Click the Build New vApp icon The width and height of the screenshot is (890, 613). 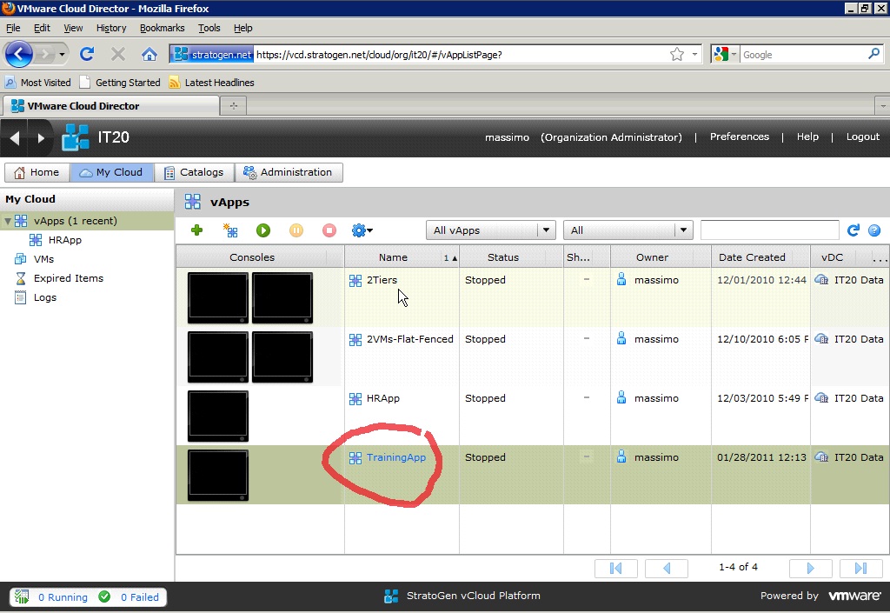230,230
